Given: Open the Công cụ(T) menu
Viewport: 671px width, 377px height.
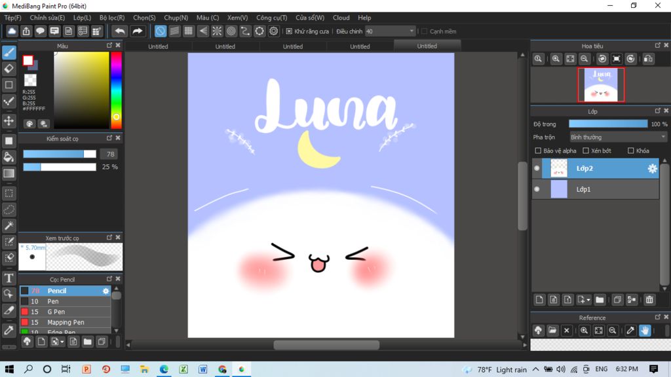Looking at the screenshot, I should [x=272, y=18].
